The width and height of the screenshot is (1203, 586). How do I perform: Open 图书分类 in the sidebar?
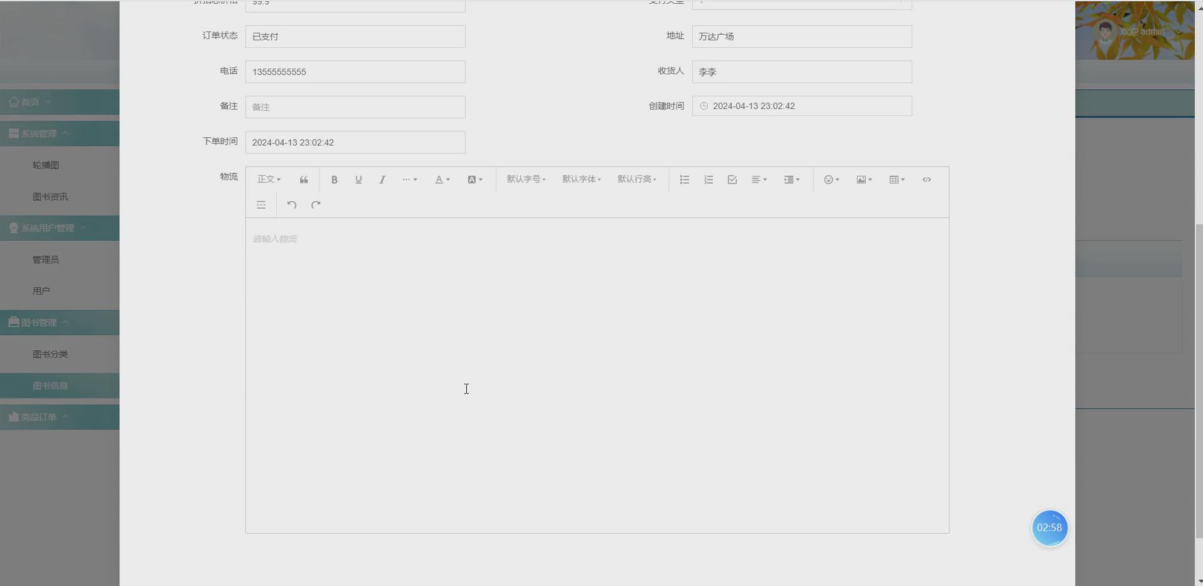tap(50, 353)
